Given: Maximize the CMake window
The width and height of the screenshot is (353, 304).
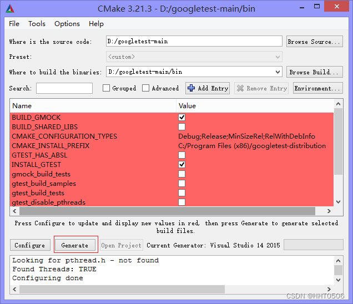Looking at the screenshot, I should (317, 7).
